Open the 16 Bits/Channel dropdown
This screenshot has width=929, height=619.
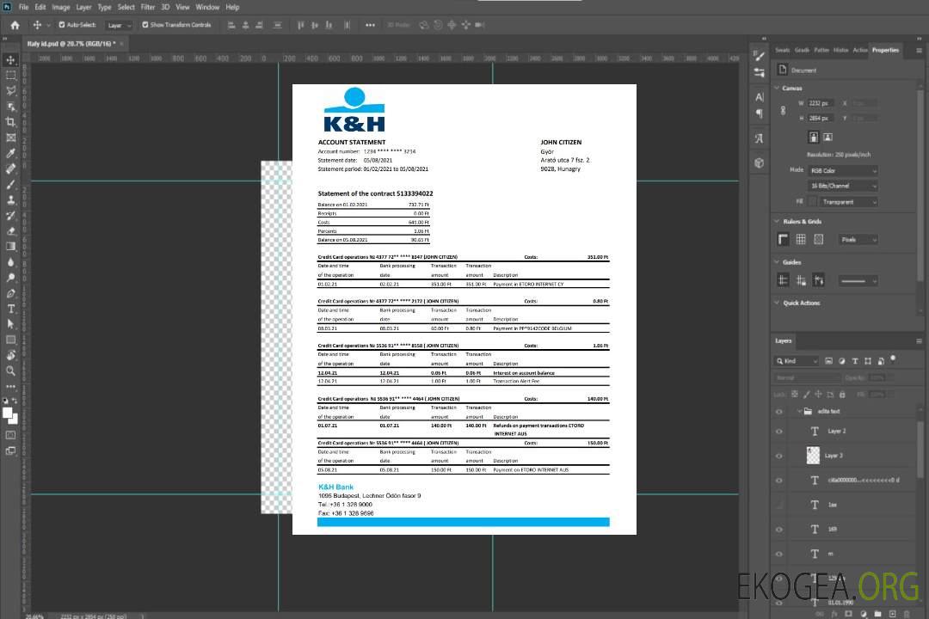coord(843,186)
